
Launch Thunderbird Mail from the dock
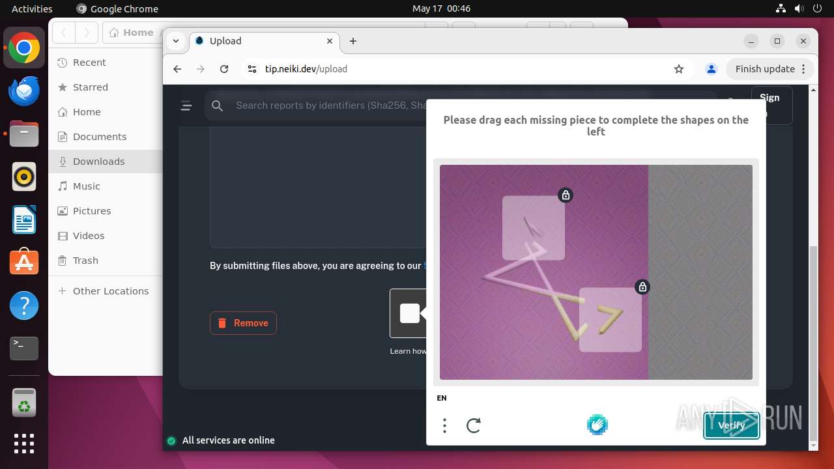click(24, 91)
